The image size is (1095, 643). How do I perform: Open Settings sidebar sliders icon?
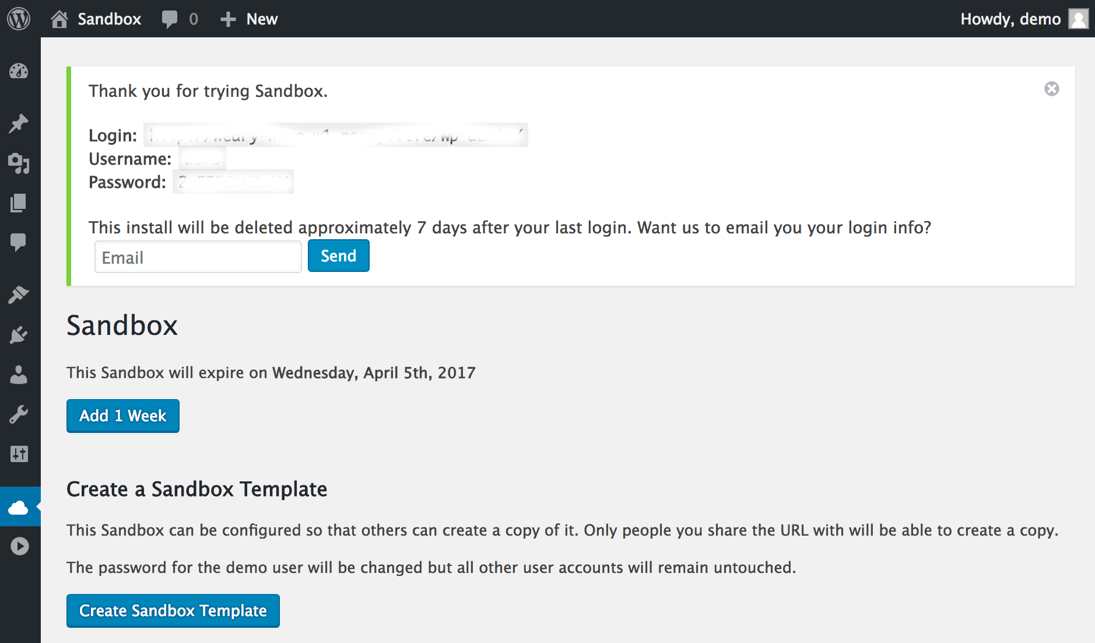point(19,454)
